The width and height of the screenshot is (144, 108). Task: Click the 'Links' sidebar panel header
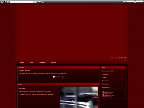[113, 67]
